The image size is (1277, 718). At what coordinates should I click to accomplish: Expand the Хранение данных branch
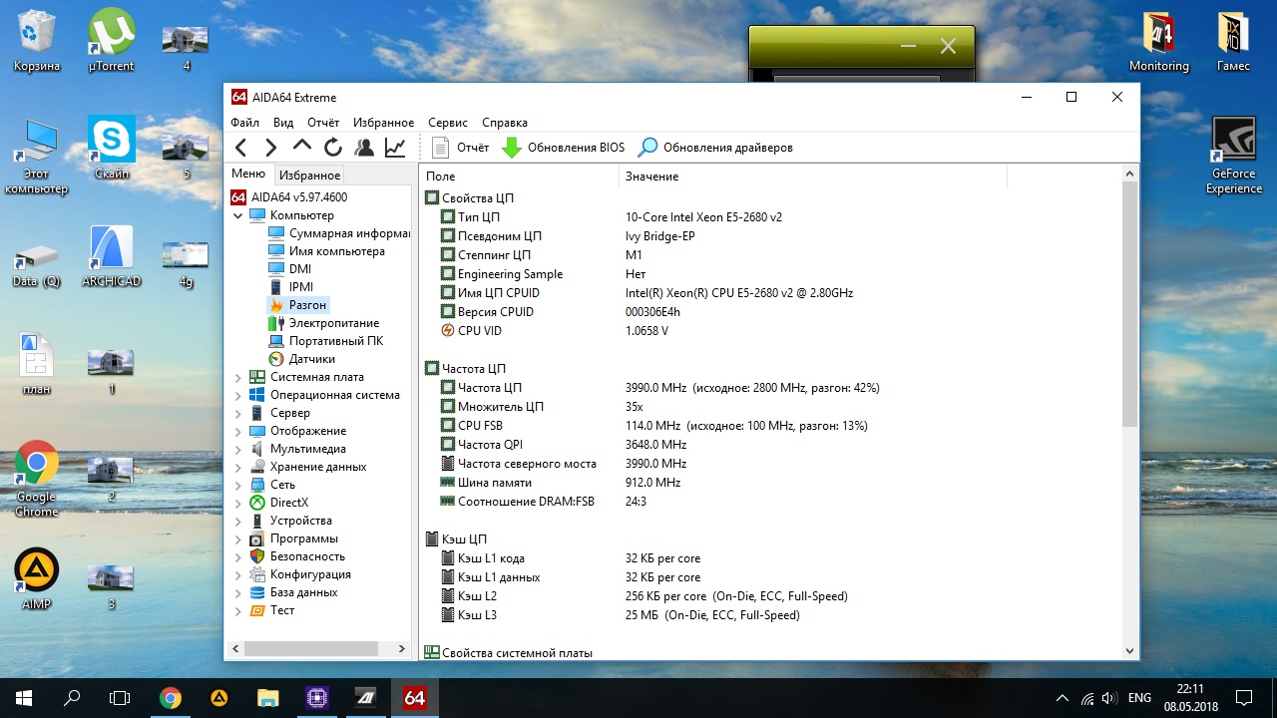coord(238,467)
